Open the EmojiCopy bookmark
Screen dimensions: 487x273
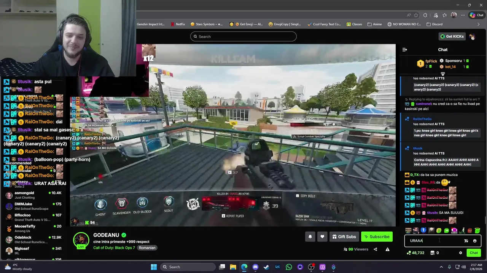(x=285, y=24)
